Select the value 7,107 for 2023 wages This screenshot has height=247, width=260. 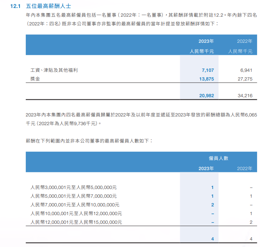(208, 70)
